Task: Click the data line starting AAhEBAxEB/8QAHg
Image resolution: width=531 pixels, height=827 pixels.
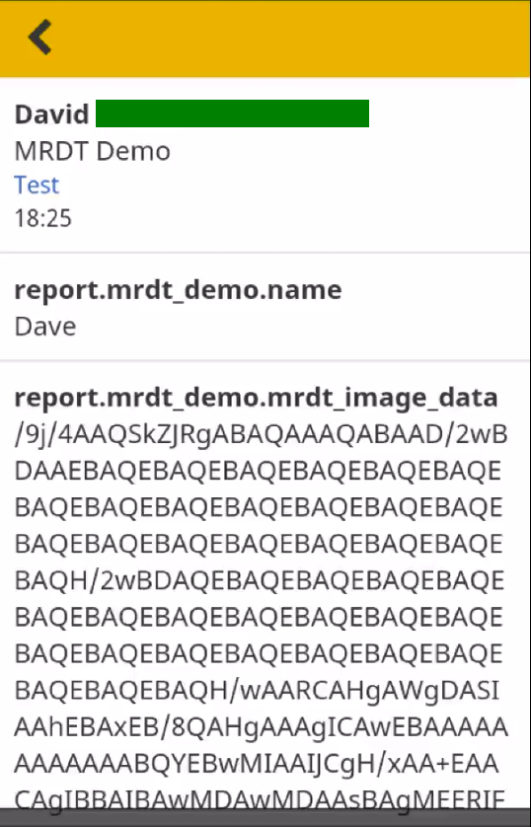Action: (x=261, y=727)
